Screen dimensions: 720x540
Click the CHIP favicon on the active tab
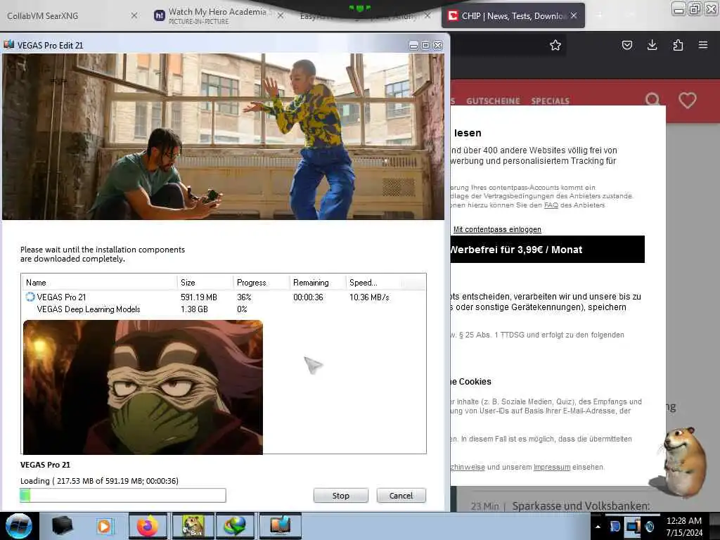click(453, 15)
